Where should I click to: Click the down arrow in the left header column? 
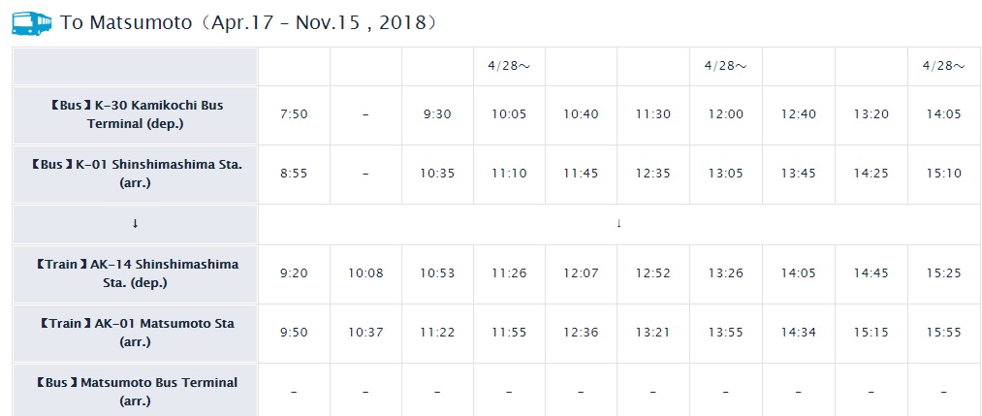click(136, 224)
